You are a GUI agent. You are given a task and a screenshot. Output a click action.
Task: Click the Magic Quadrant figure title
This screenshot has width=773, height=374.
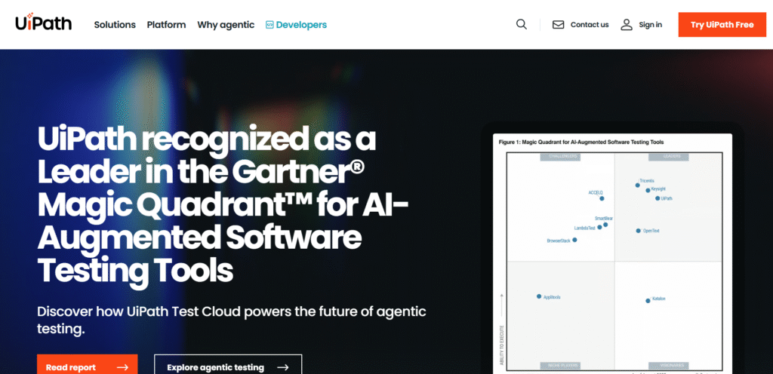581,142
